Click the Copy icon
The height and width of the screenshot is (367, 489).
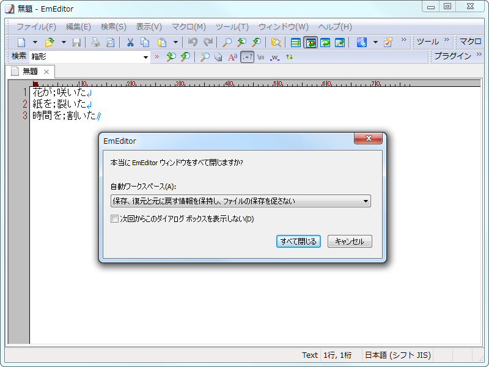pyautogui.click(x=145, y=42)
